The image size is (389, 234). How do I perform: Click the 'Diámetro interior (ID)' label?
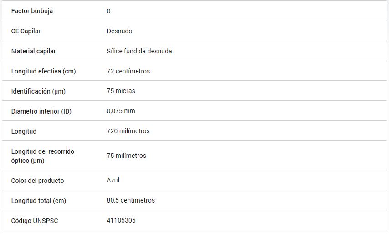[x=41, y=111]
